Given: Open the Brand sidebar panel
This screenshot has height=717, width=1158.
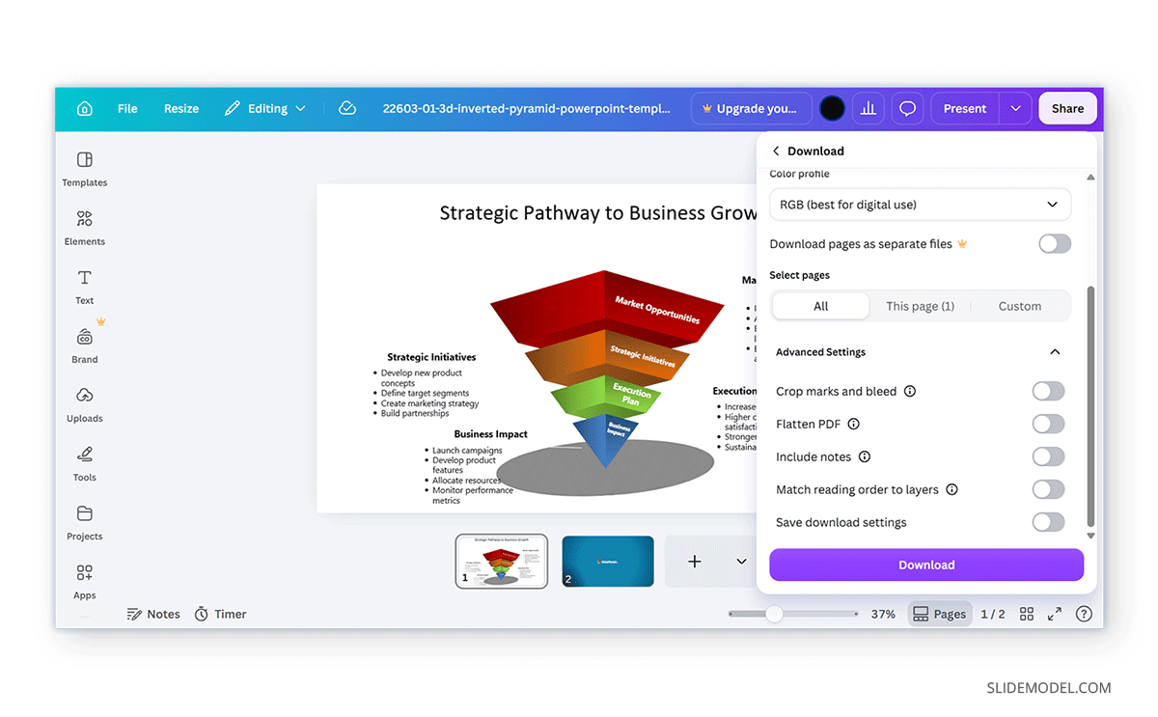Looking at the screenshot, I should click(x=85, y=345).
